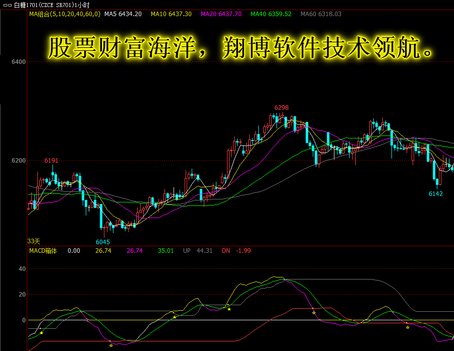Click the 0 MACD axis label
454x351 pixels.
coord(24,320)
